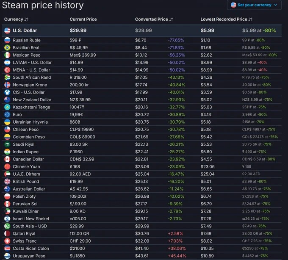
Task: Click the Kazakhstani Tenge price 10047₸
Action: tap(77, 107)
